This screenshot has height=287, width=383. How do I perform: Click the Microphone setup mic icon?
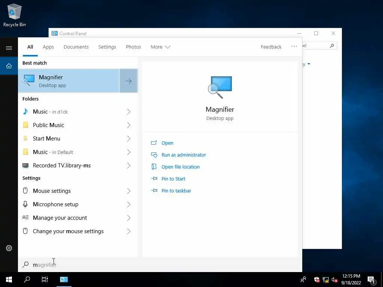point(25,204)
